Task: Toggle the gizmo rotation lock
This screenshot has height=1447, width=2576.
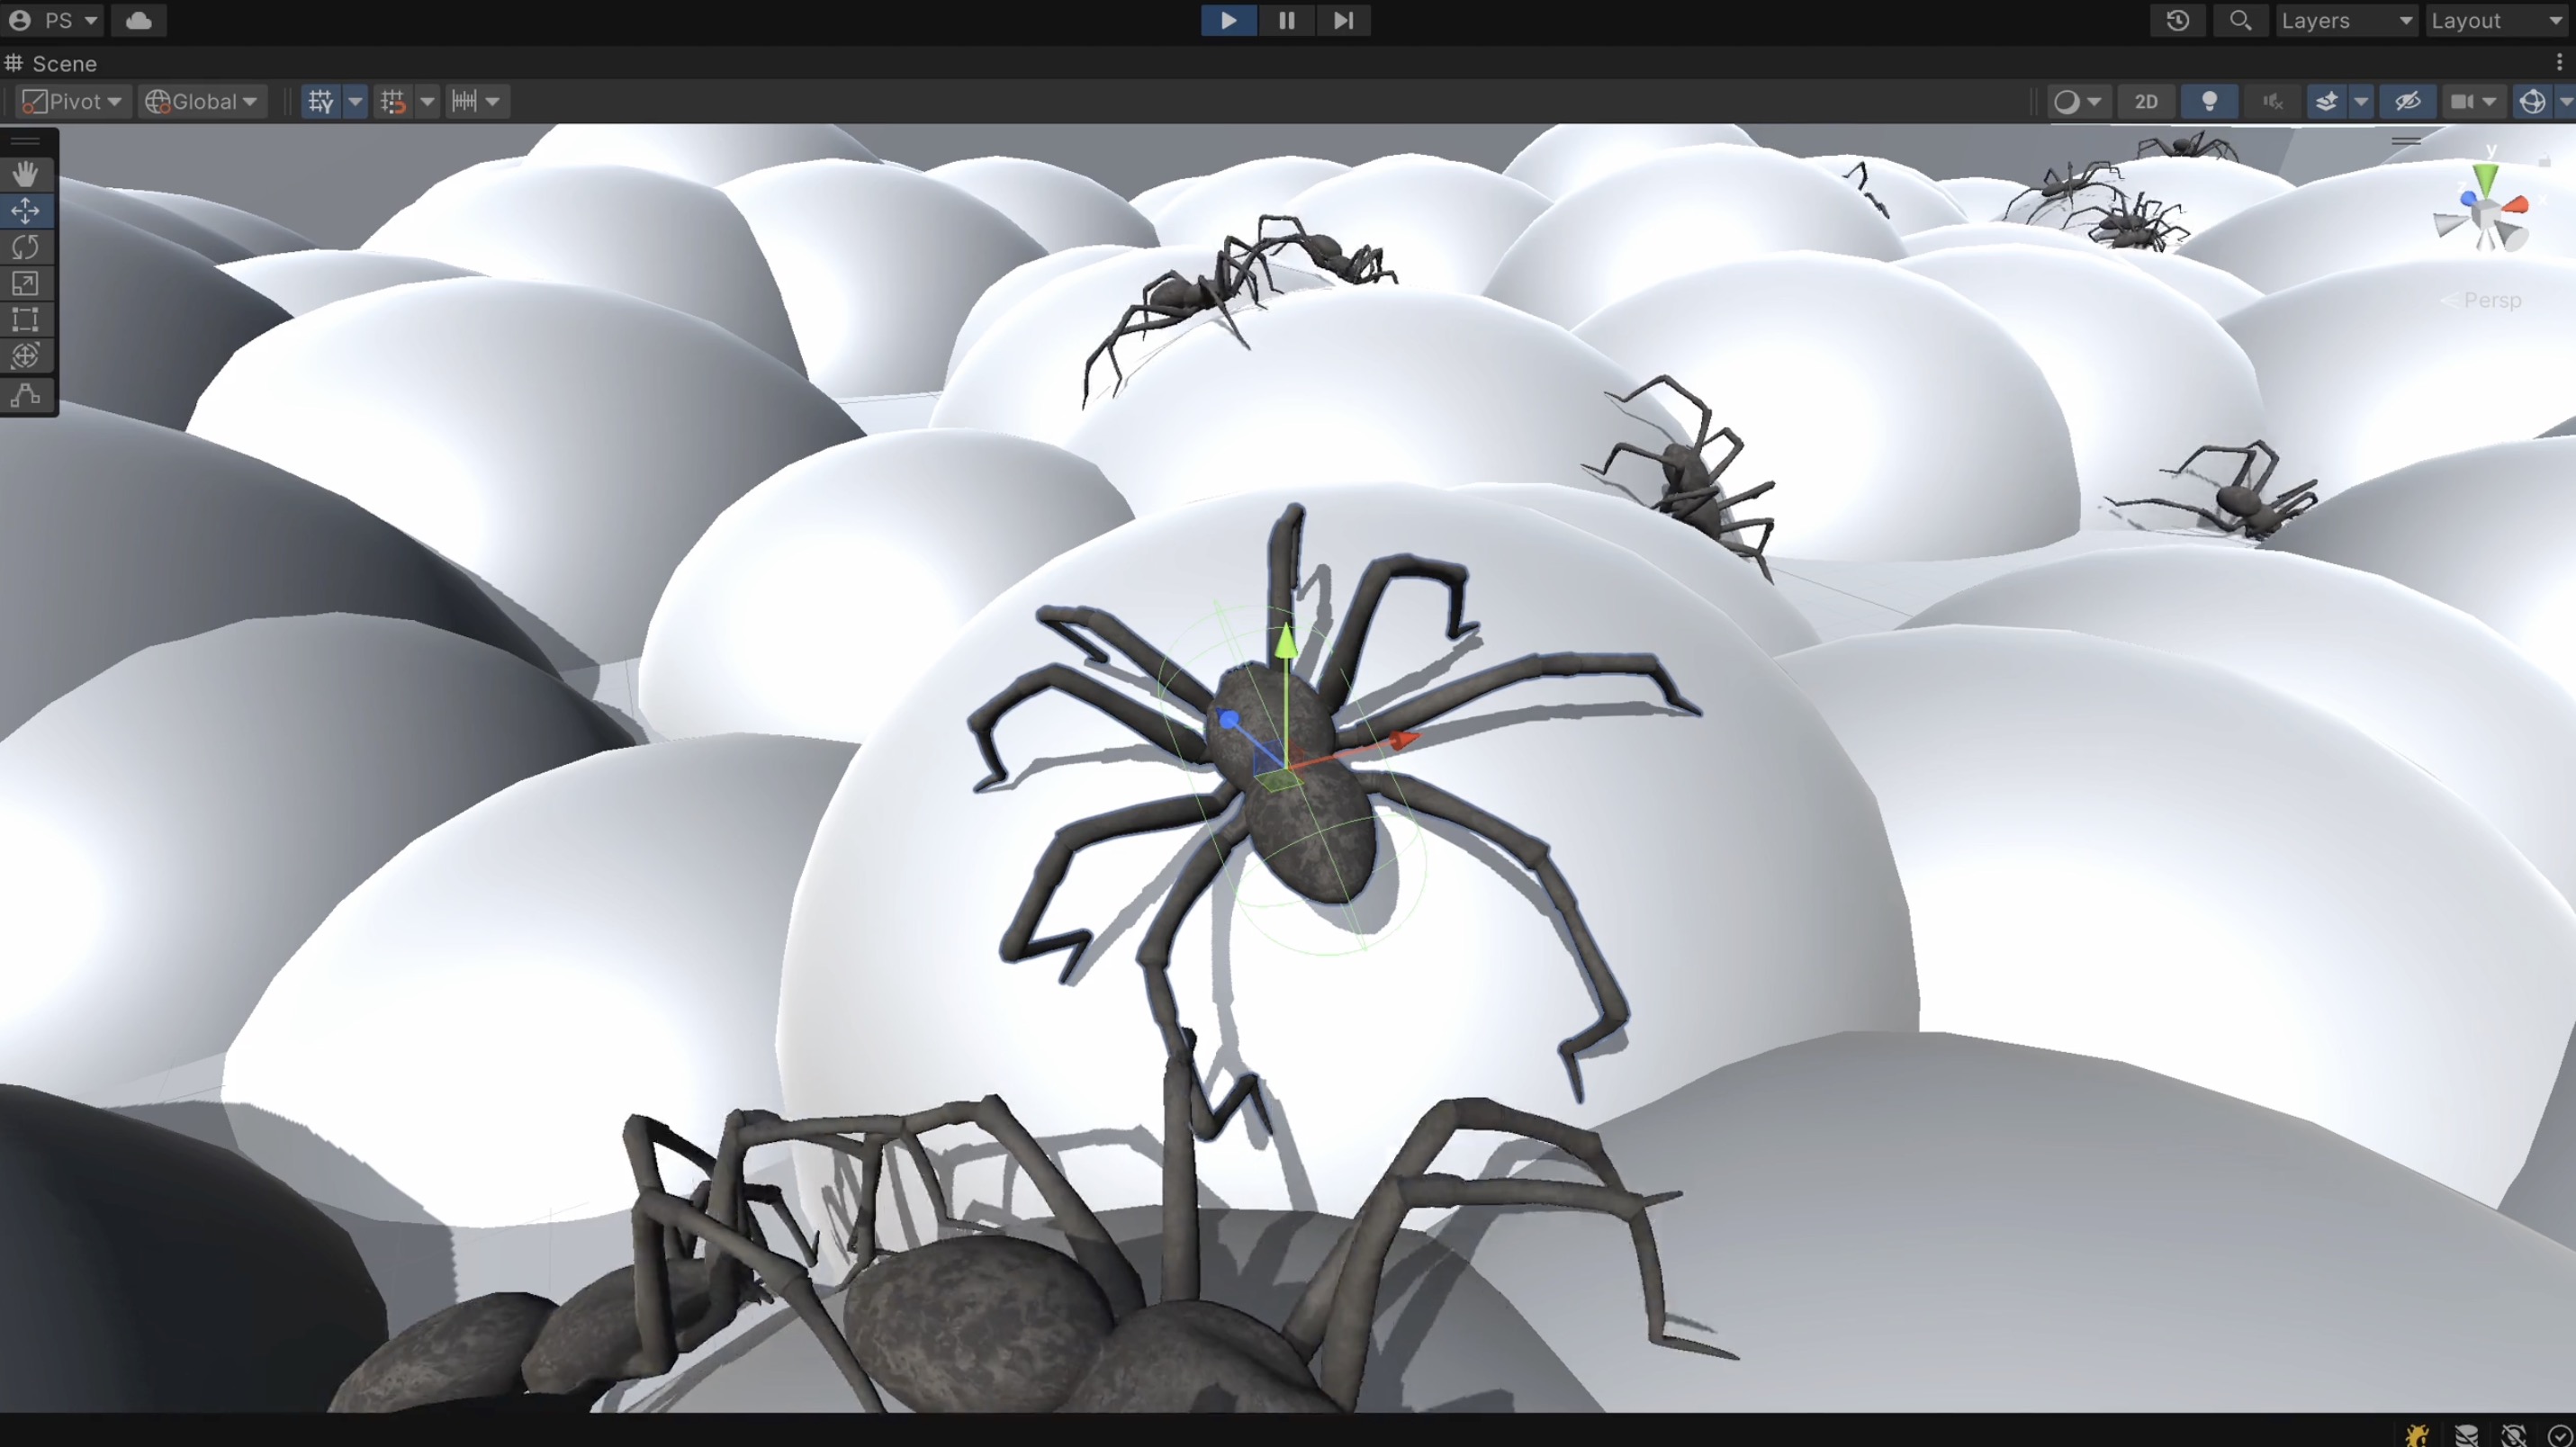Action: click(x=2545, y=160)
